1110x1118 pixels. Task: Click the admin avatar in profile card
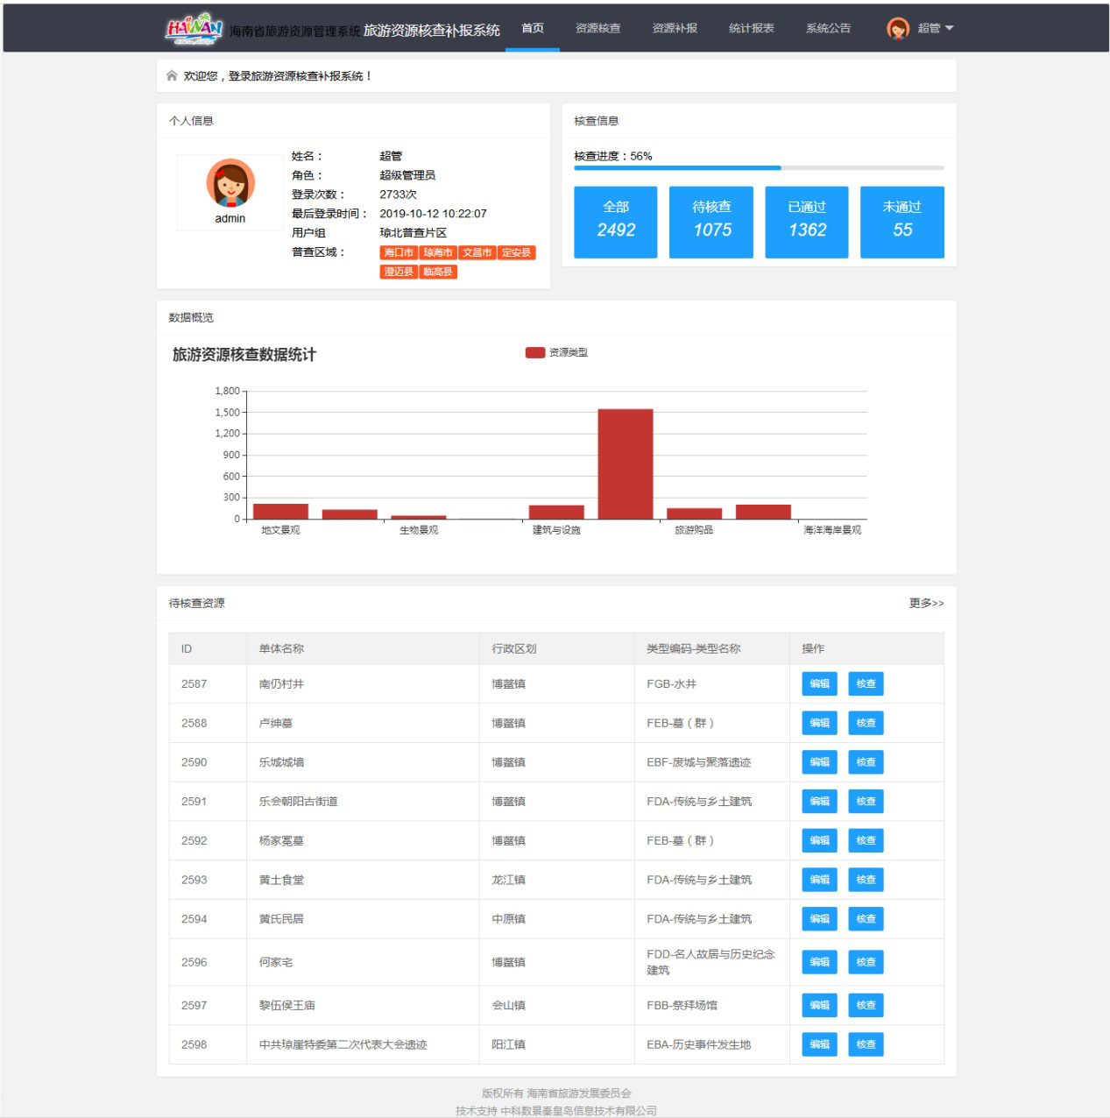pos(230,182)
